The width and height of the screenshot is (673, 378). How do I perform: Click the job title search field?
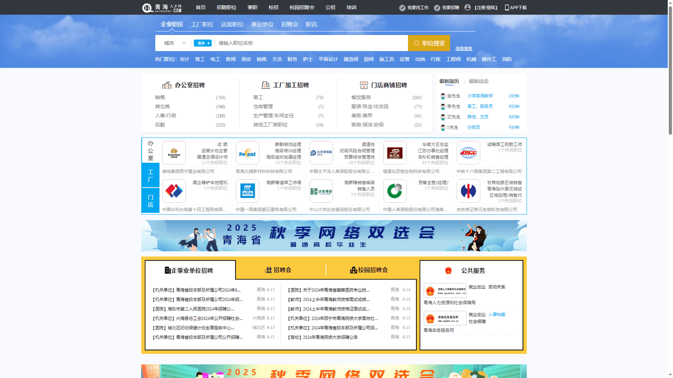[x=311, y=43]
